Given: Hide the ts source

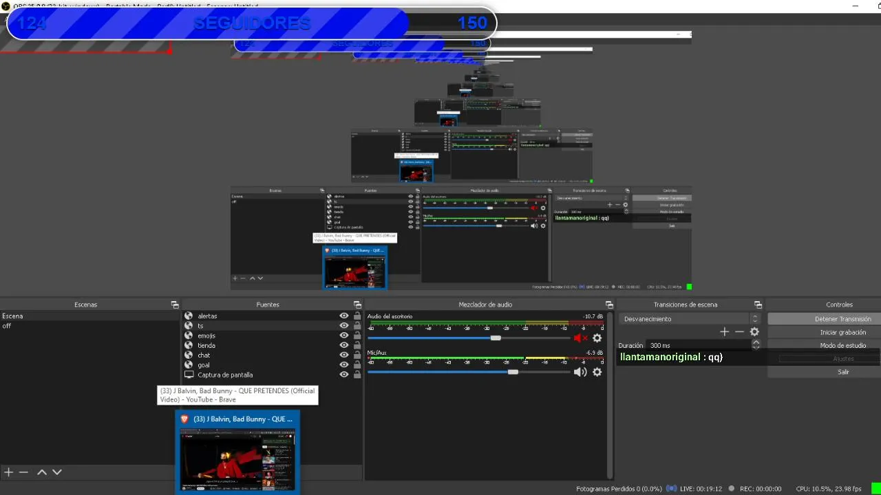Looking at the screenshot, I should tap(344, 326).
